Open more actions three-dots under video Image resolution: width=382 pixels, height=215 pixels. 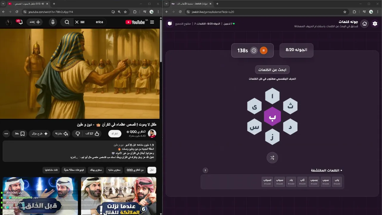(x=6, y=134)
